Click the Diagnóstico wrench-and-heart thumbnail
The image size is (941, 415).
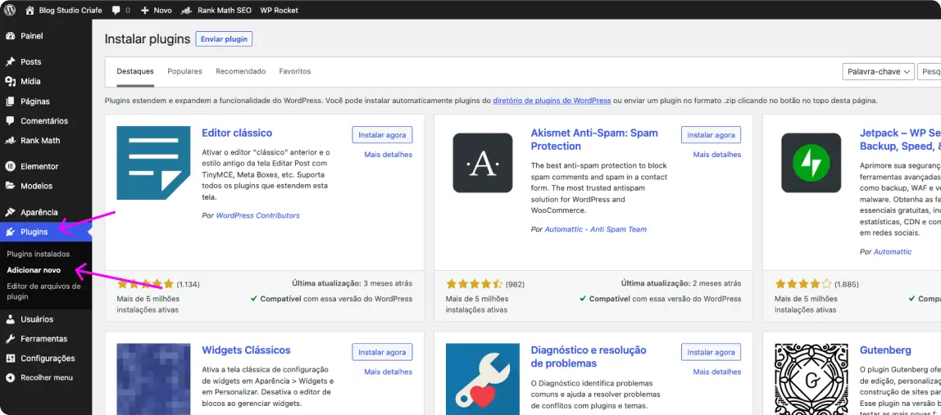tap(483, 379)
